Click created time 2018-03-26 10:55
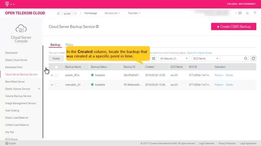This screenshot has height=146, width=261. point(156,75)
